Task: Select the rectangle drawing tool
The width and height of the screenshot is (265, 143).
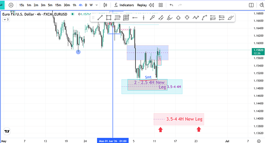Action: pyautogui.click(x=109, y=18)
